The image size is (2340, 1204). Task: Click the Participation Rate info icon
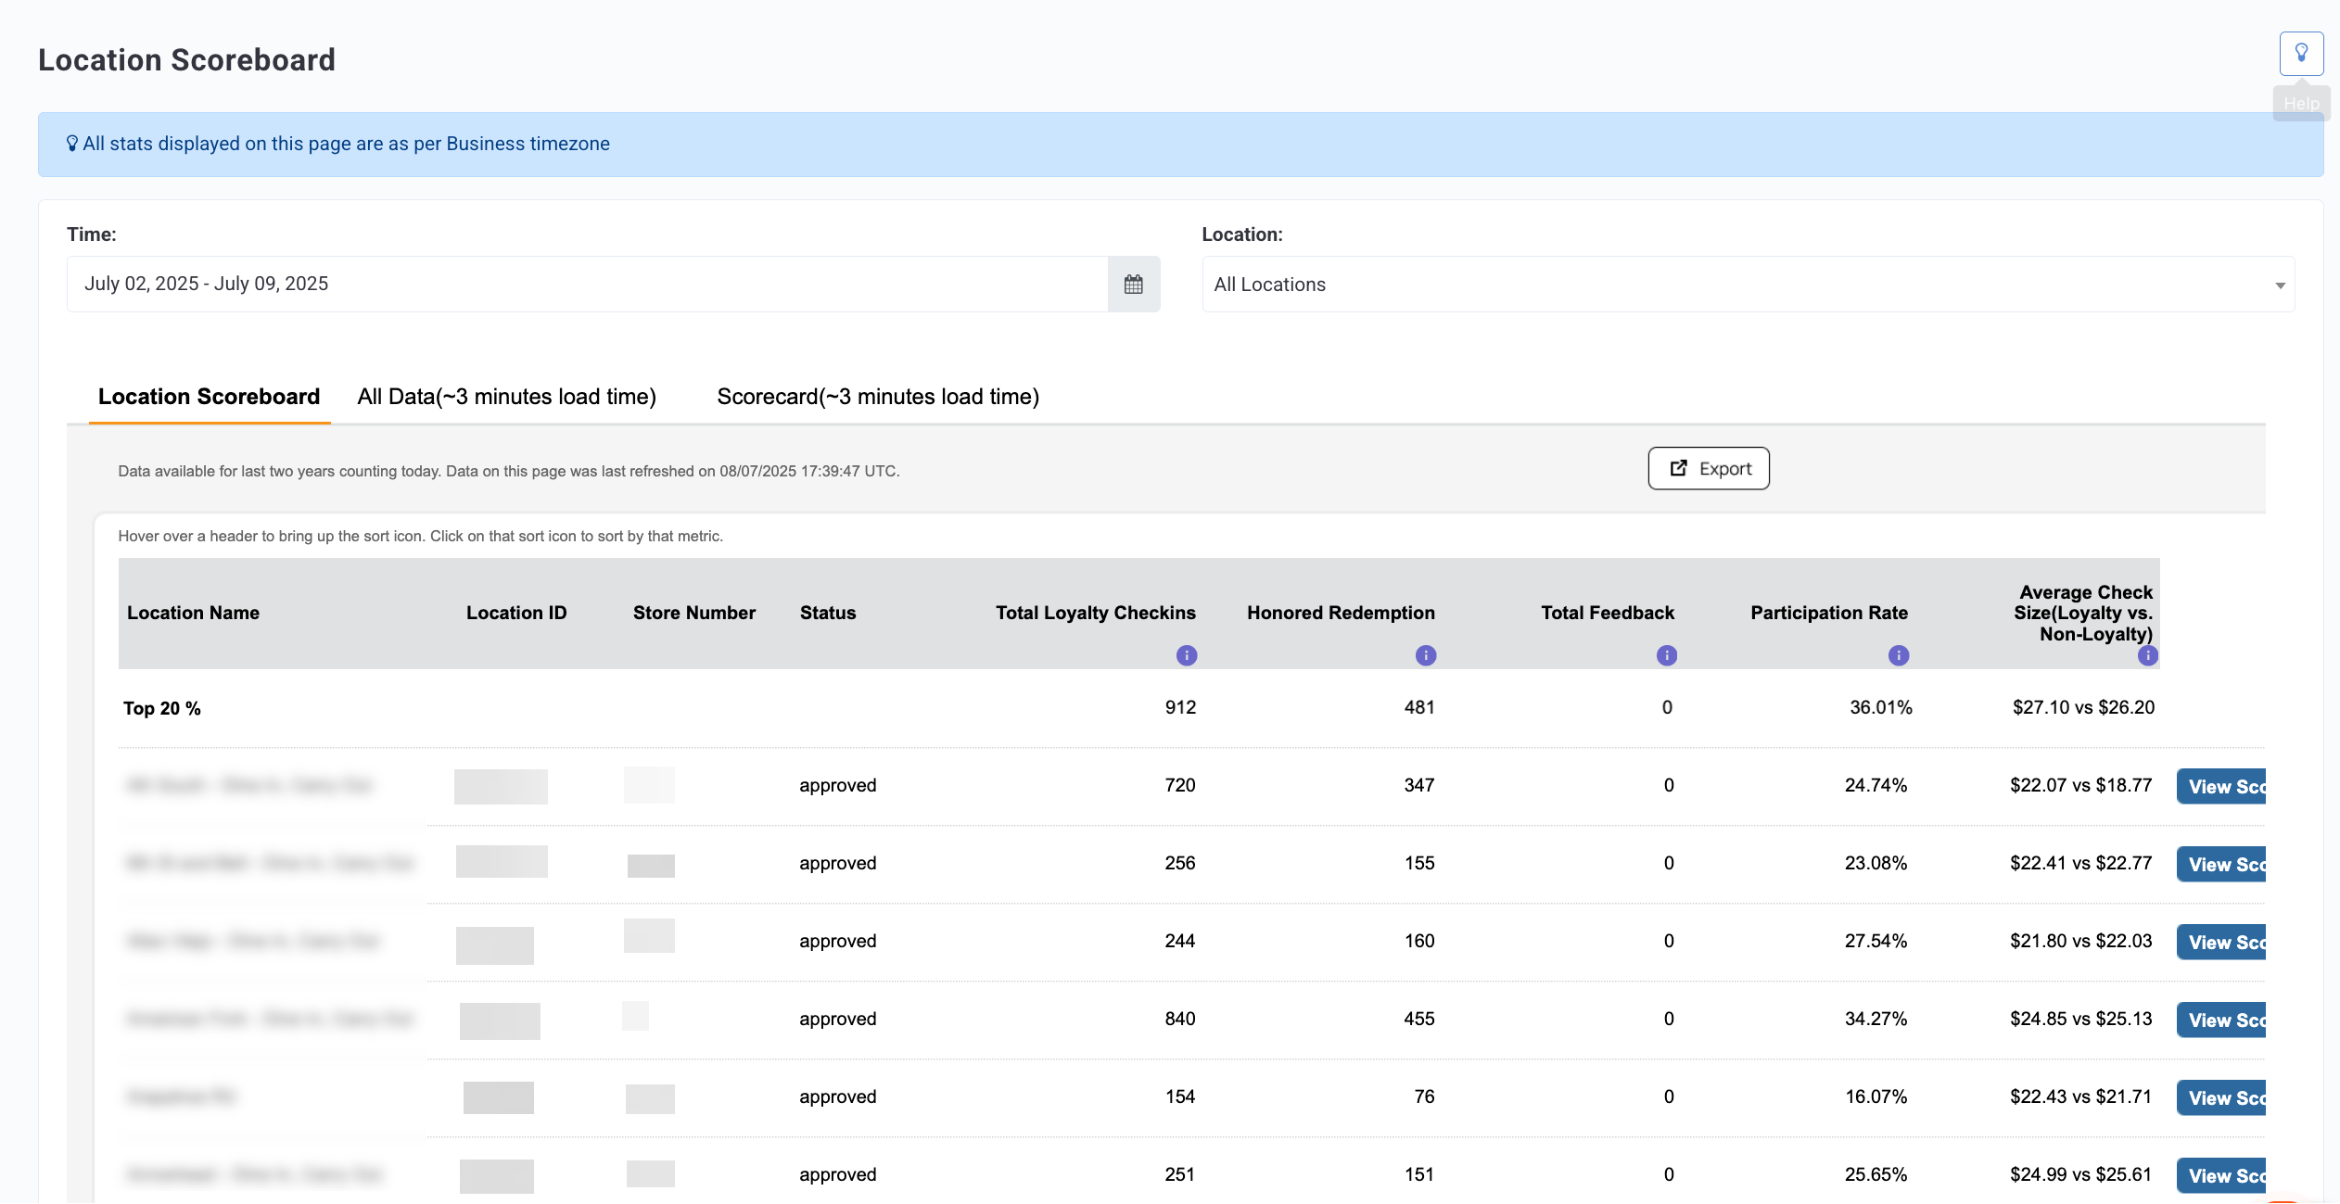click(1899, 655)
